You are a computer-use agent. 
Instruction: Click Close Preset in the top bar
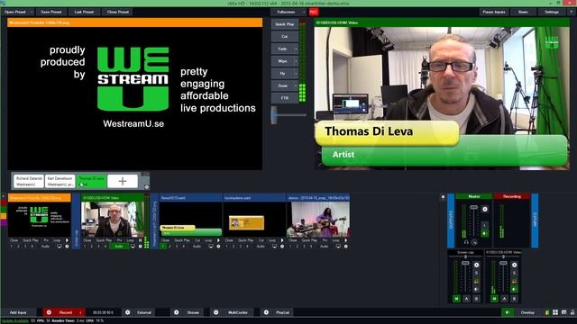(118, 12)
